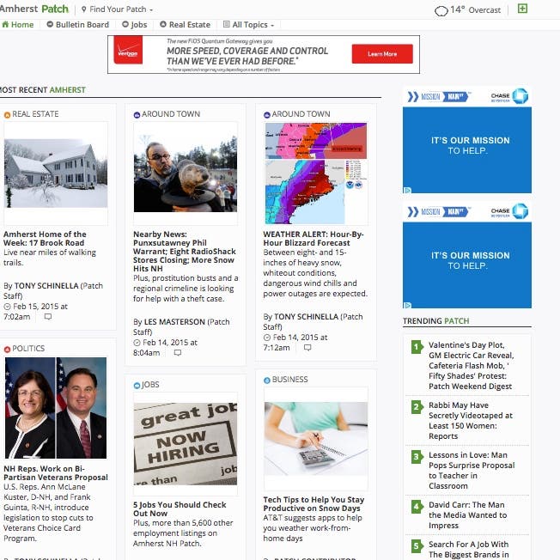Screen dimensions: 560x560
Task: Click AdChoices icon on second Chase ad
Action: [x=407, y=306]
